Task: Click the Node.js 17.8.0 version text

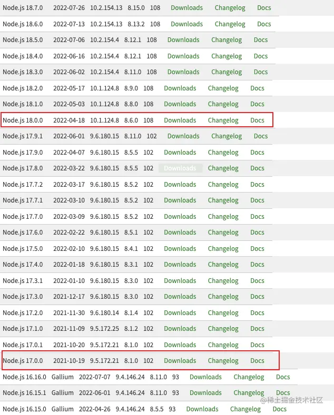Action: (23, 168)
